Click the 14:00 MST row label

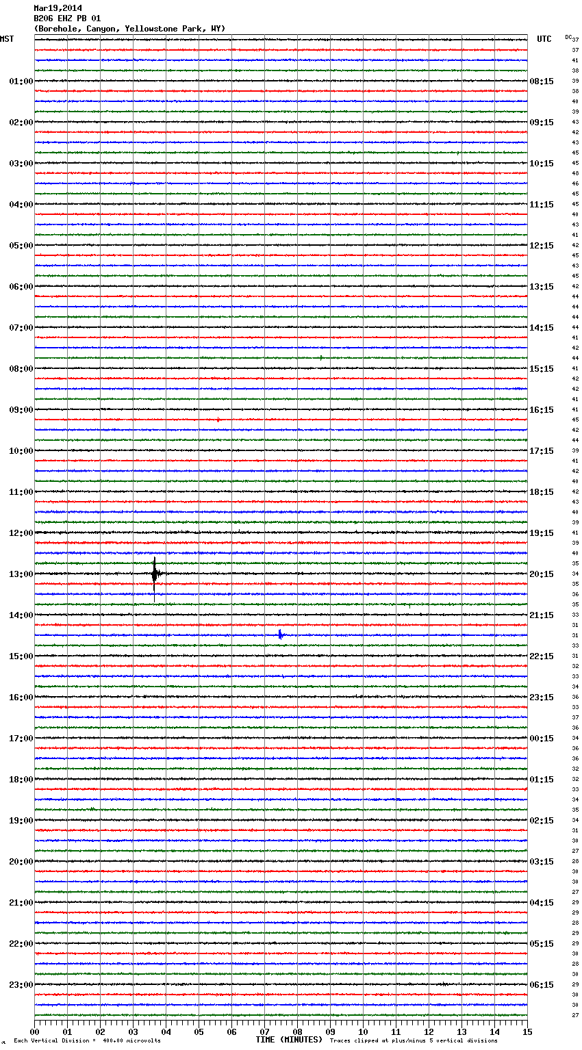click(21, 615)
